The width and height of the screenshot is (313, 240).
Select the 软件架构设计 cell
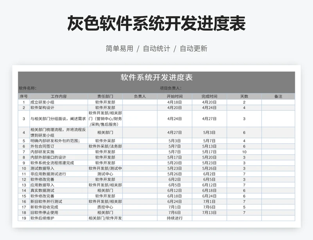59,108
